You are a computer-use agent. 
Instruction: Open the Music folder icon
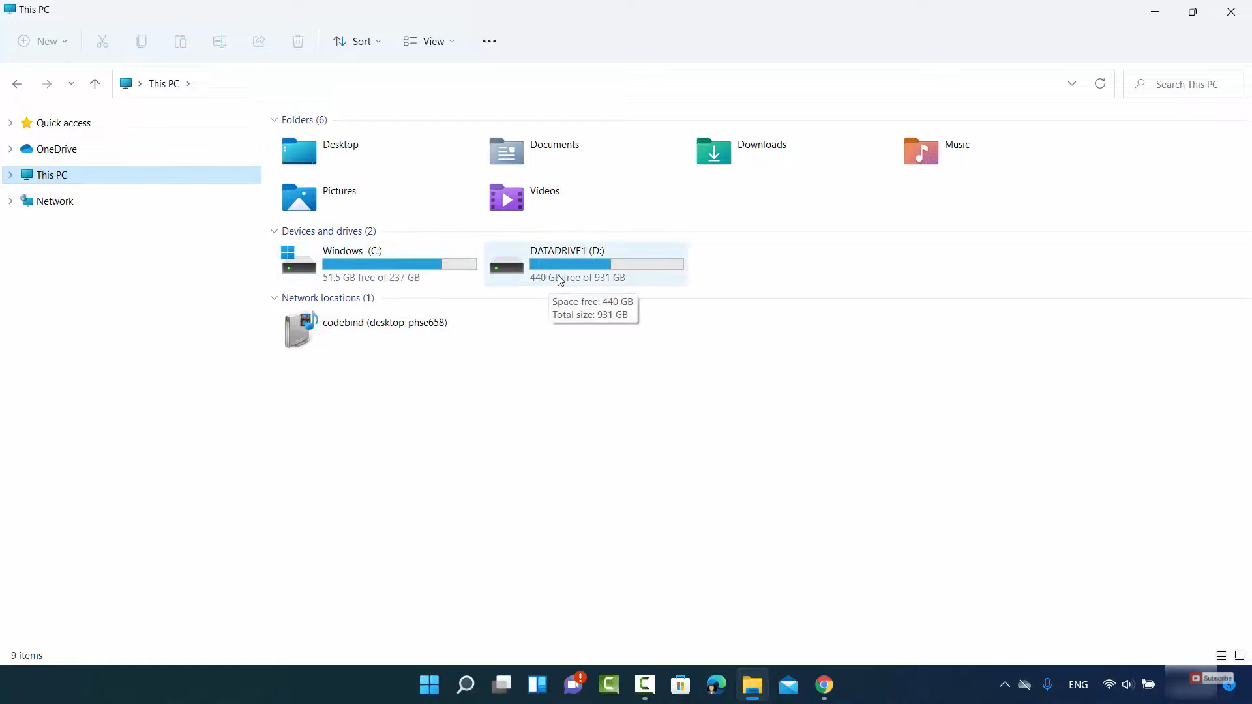(921, 151)
